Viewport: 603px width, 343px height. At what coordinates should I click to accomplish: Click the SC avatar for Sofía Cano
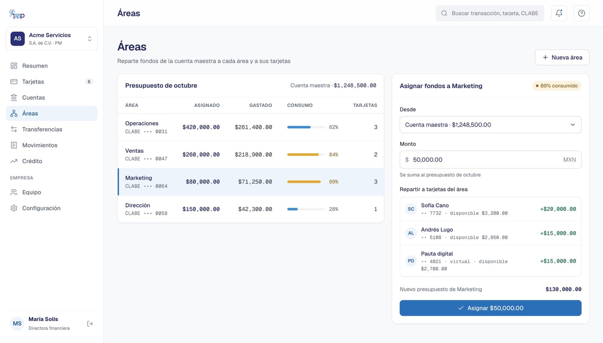(x=411, y=209)
